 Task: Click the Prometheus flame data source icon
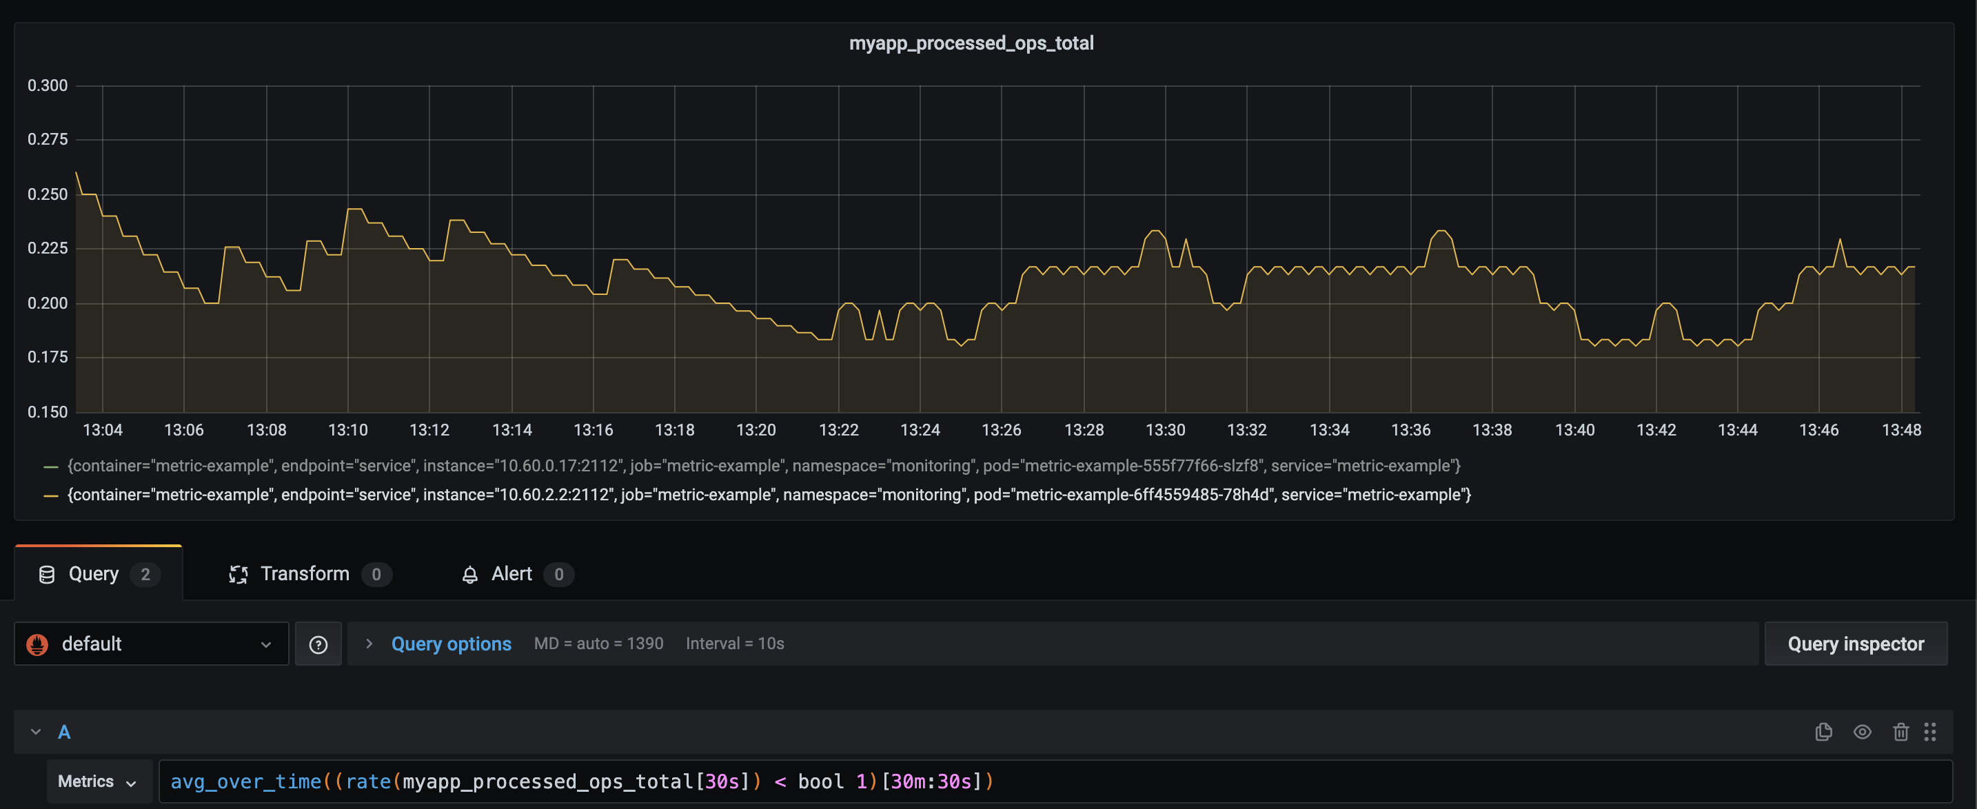coord(37,644)
